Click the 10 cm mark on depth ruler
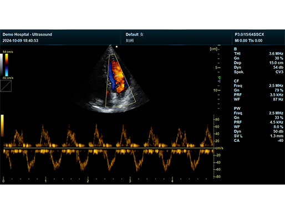The width and height of the screenshot is (285, 214). pyautogui.click(x=217, y=90)
